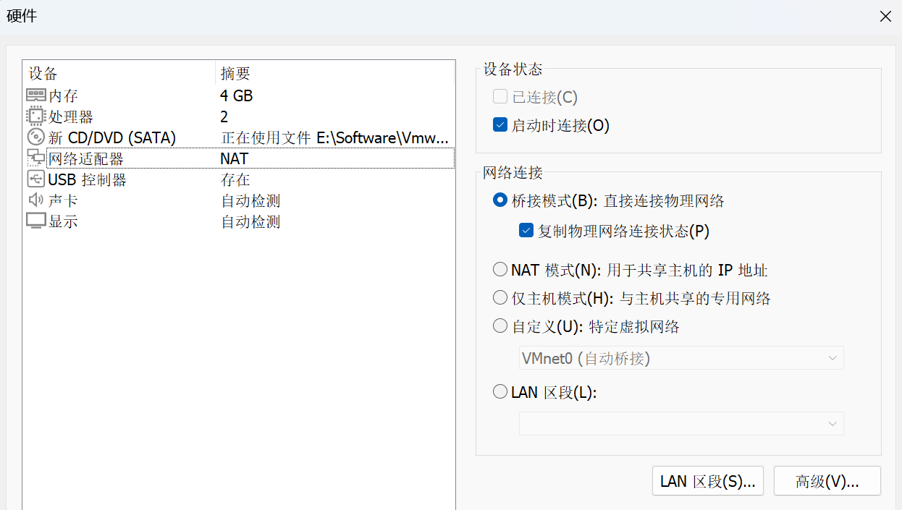Uncheck 复制物理网络连接状态 checkbox

(x=526, y=231)
